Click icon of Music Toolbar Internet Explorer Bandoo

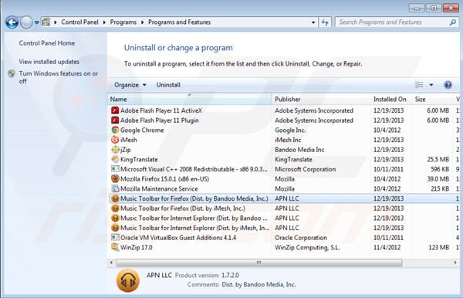point(115,218)
